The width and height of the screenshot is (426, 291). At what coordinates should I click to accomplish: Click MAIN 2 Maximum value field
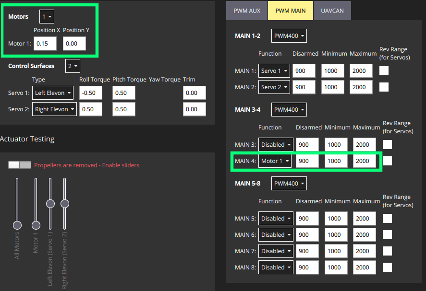pyautogui.click(x=361, y=87)
